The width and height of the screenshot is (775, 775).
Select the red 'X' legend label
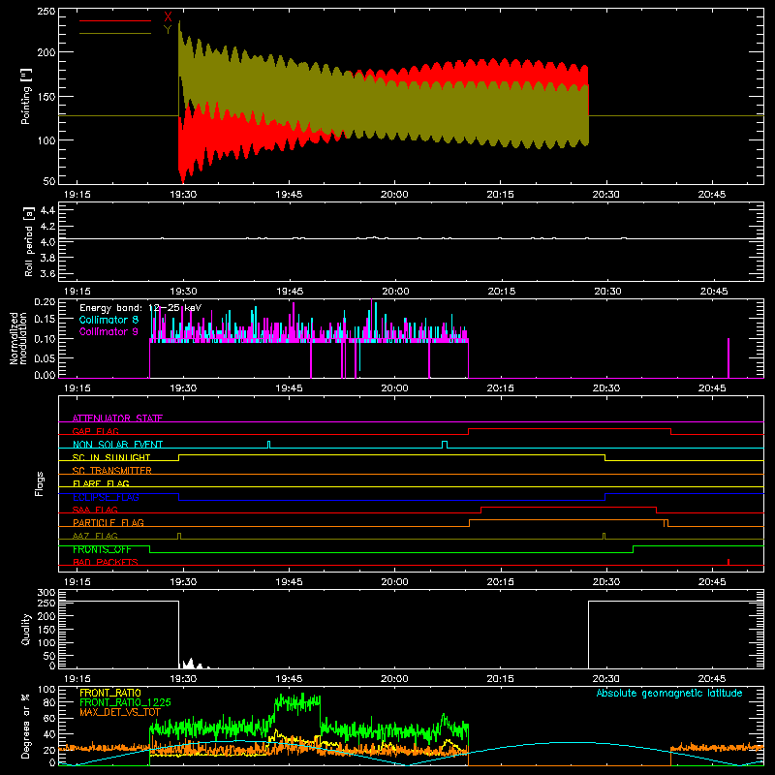168,17
